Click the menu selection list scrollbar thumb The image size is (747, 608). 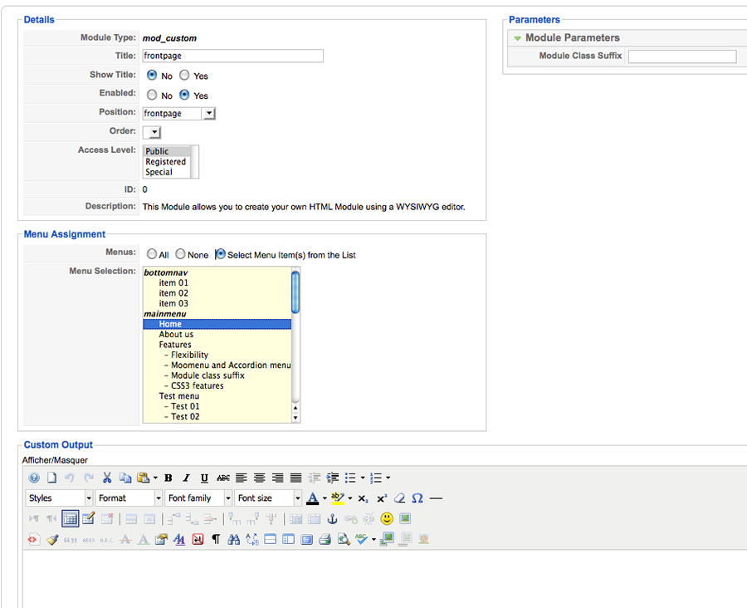[x=295, y=292]
